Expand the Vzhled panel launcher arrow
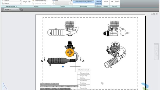Screen dimensions: 160x90 [51, 6]
